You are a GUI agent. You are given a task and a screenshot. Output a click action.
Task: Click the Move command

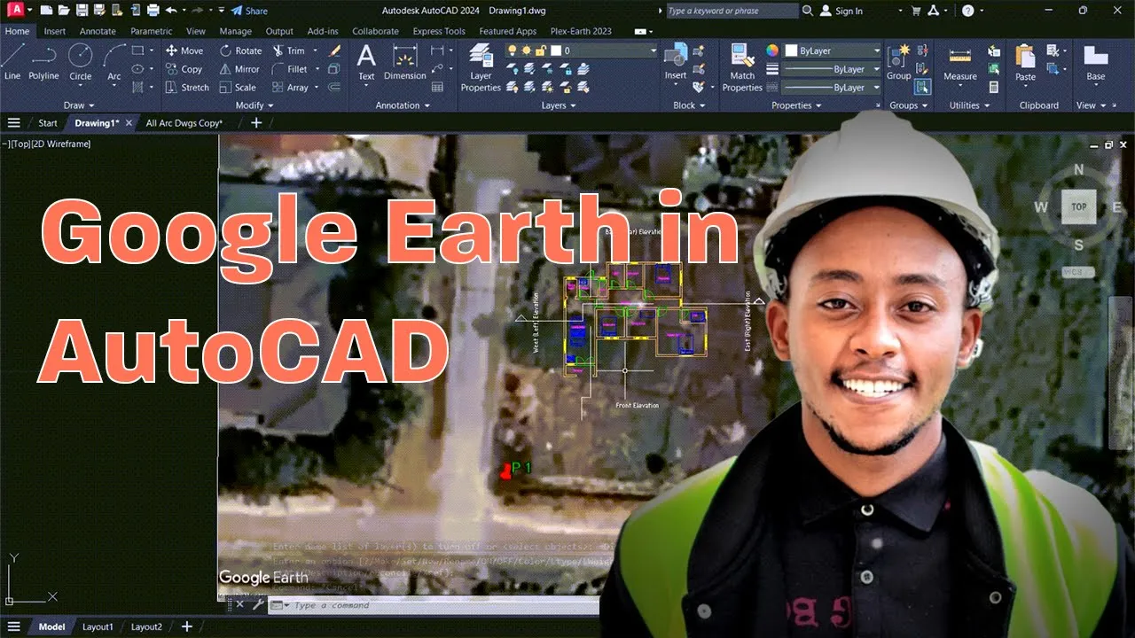(x=184, y=51)
